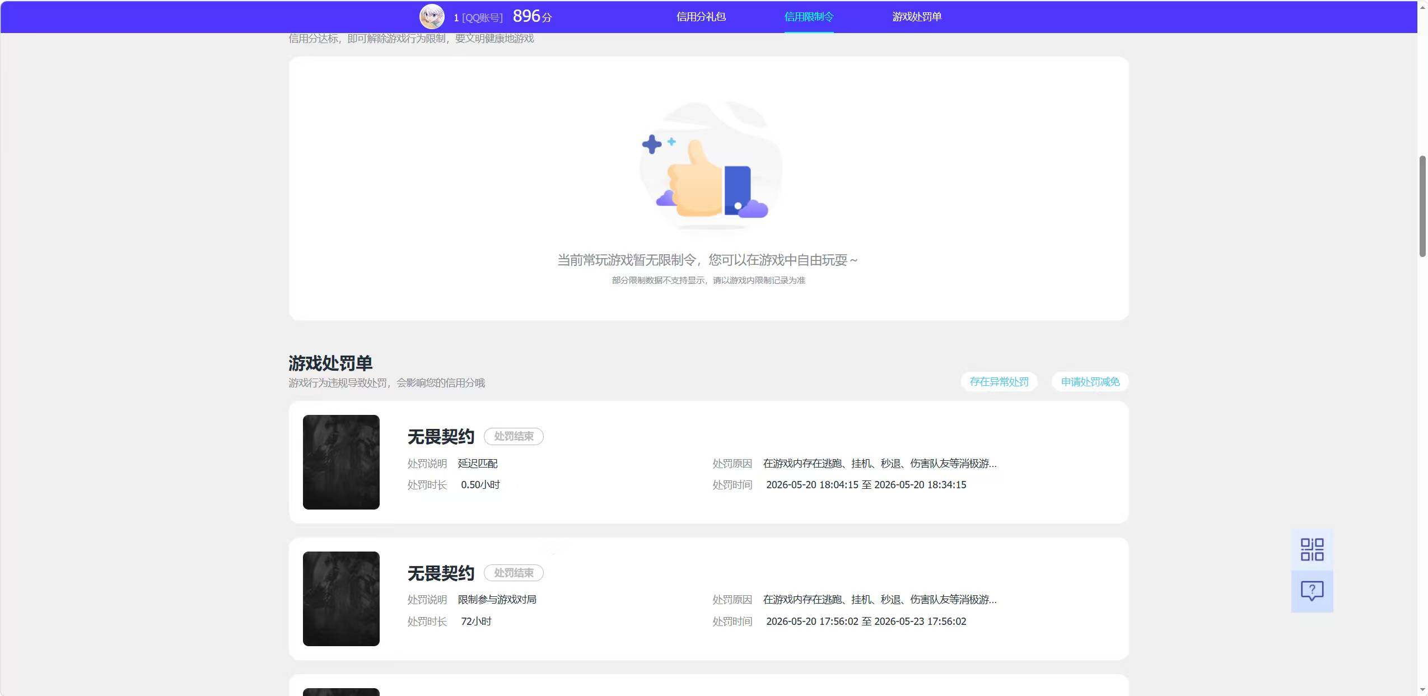Switch to 信用限制令 tab
The height and width of the screenshot is (696, 1428).
[809, 17]
